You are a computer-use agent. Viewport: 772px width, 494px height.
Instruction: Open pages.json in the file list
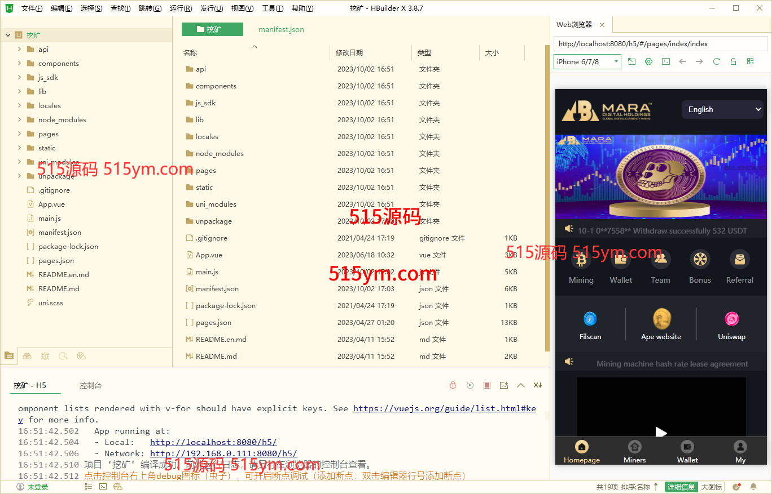point(213,322)
